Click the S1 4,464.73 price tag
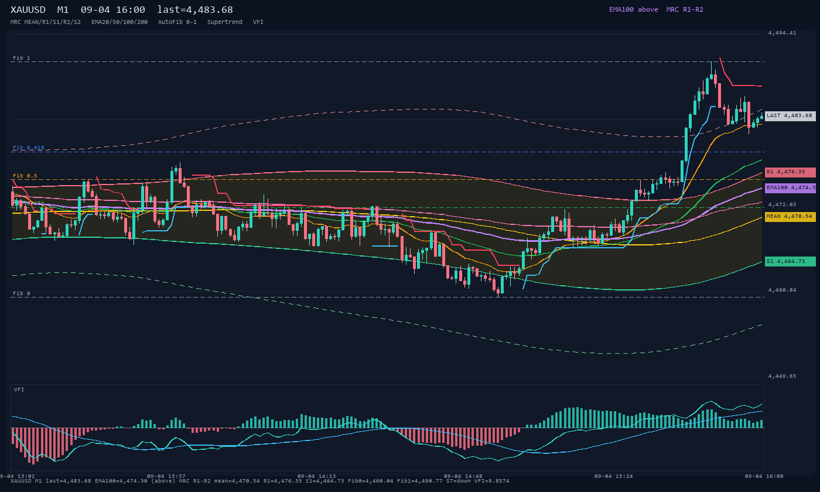The image size is (820, 492). pyautogui.click(x=790, y=261)
